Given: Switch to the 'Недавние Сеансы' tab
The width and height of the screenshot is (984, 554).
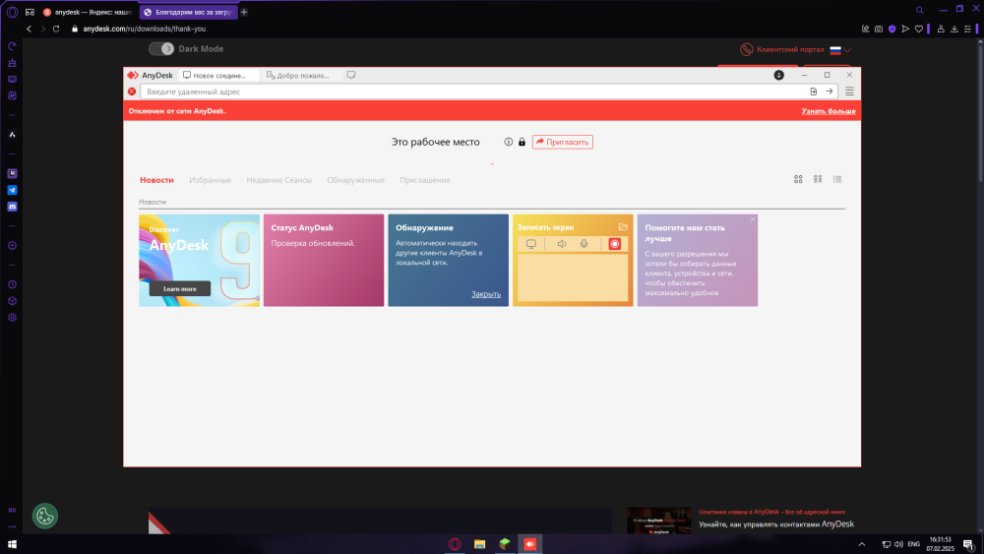Looking at the screenshot, I should click(278, 180).
